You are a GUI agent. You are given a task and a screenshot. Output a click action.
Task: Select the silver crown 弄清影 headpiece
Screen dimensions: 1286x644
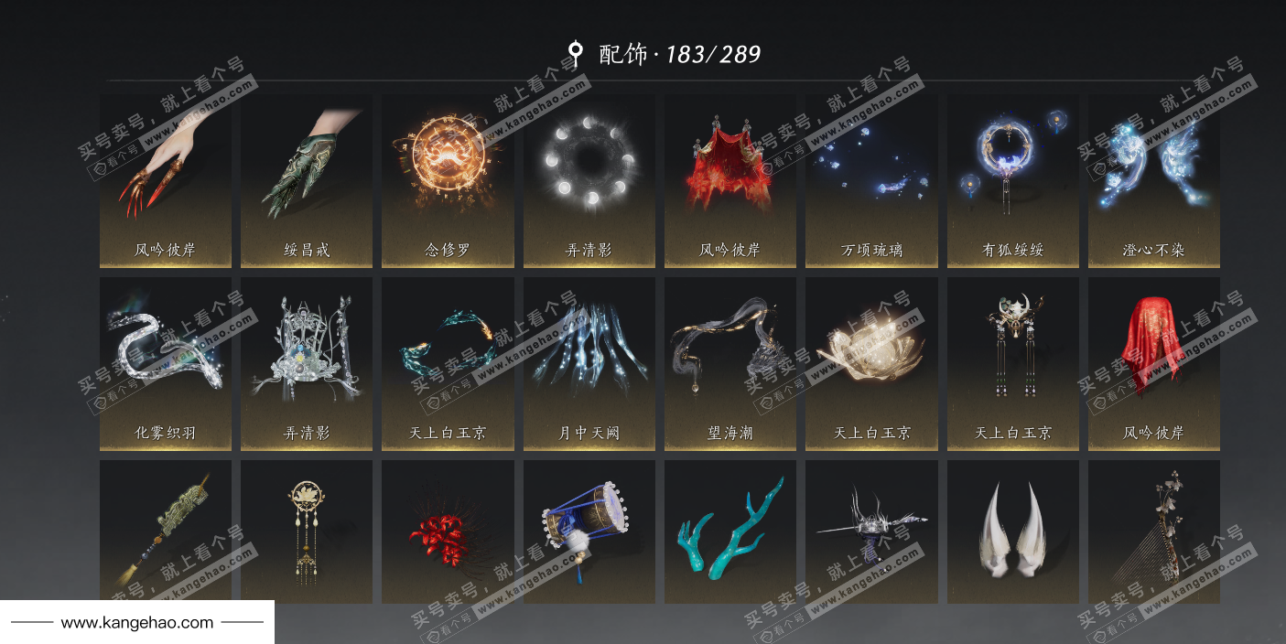pos(307,364)
